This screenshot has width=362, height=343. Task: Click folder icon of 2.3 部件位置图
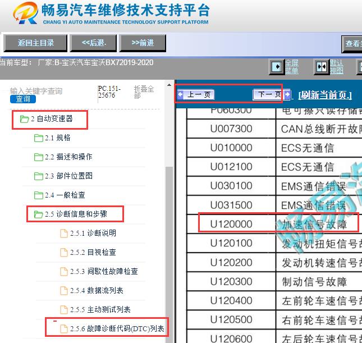point(39,176)
